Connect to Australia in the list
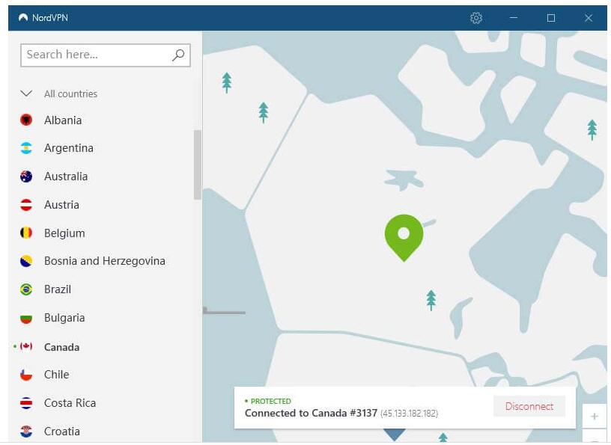This screenshot has width=611, height=445. tap(66, 177)
